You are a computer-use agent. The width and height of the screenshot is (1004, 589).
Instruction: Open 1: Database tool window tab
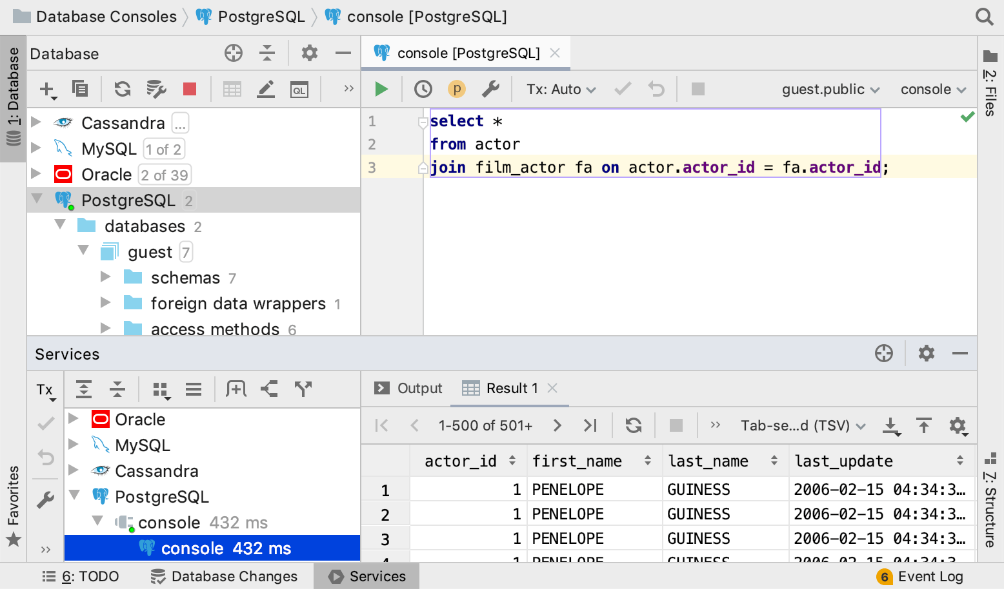[13, 98]
